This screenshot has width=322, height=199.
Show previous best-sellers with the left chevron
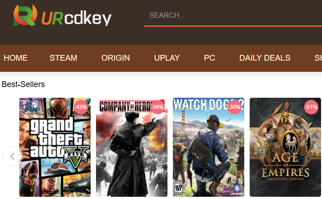click(x=13, y=156)
